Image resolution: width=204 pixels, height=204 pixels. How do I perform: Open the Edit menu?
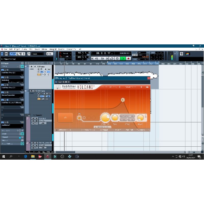tap(11, 49)
